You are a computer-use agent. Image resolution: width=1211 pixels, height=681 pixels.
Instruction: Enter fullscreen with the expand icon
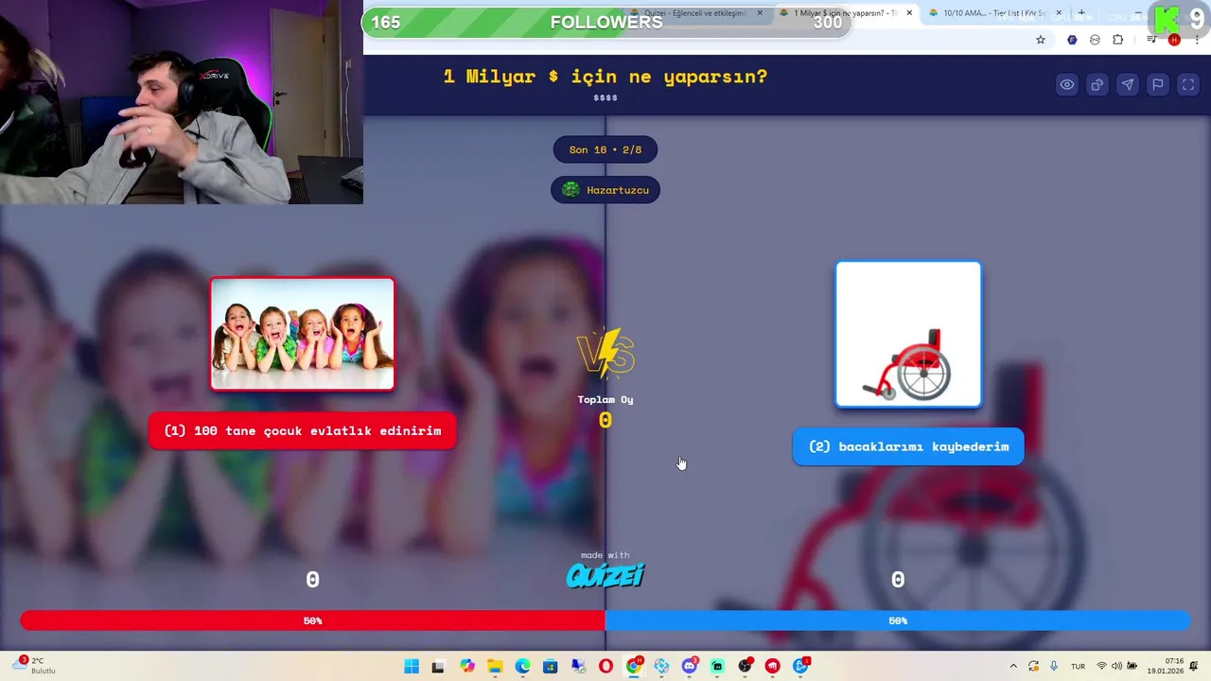coord(1188,85)
